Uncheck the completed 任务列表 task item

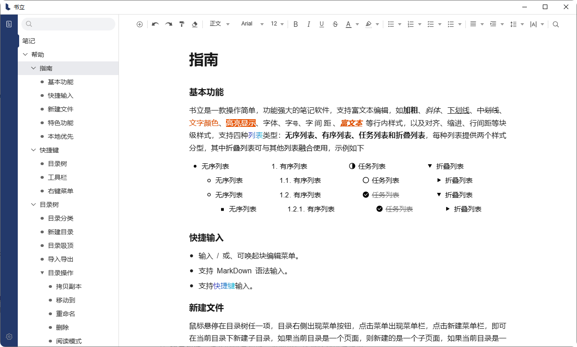366,195
